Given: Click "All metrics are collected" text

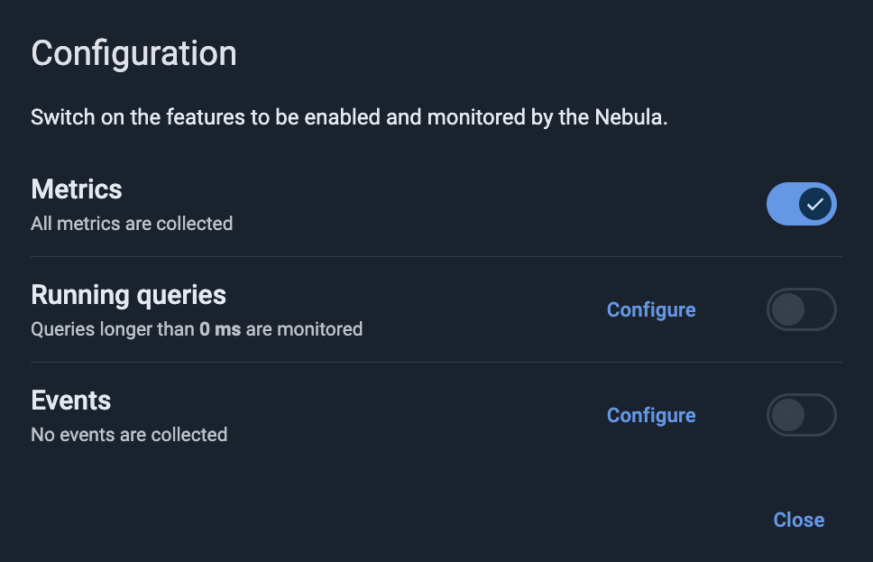Looking at the screenshot, I should coord(132,223).
